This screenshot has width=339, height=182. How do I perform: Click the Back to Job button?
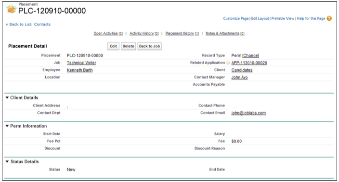pos(149,46)
